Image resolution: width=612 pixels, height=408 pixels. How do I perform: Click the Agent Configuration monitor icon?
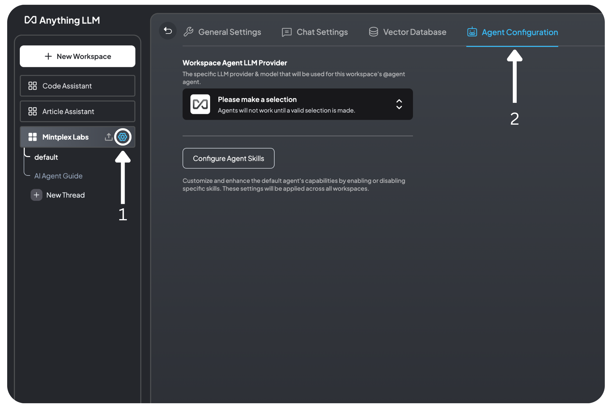click(x=472, y=32)
